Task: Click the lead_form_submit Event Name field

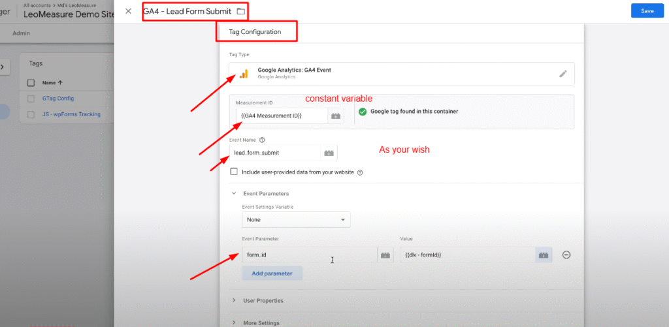Action: click(275, 153)
